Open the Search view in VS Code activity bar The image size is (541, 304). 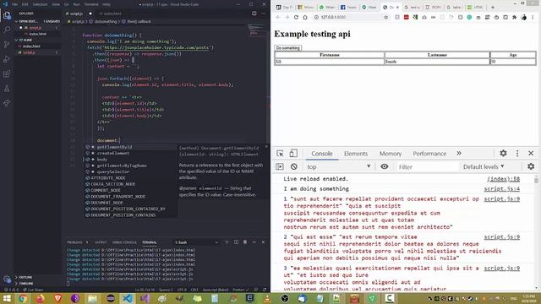(x=7, y=30)
